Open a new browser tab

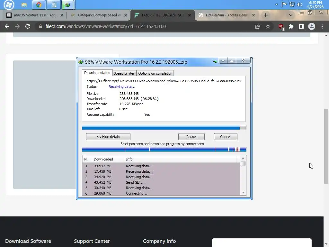click(266, 15)
